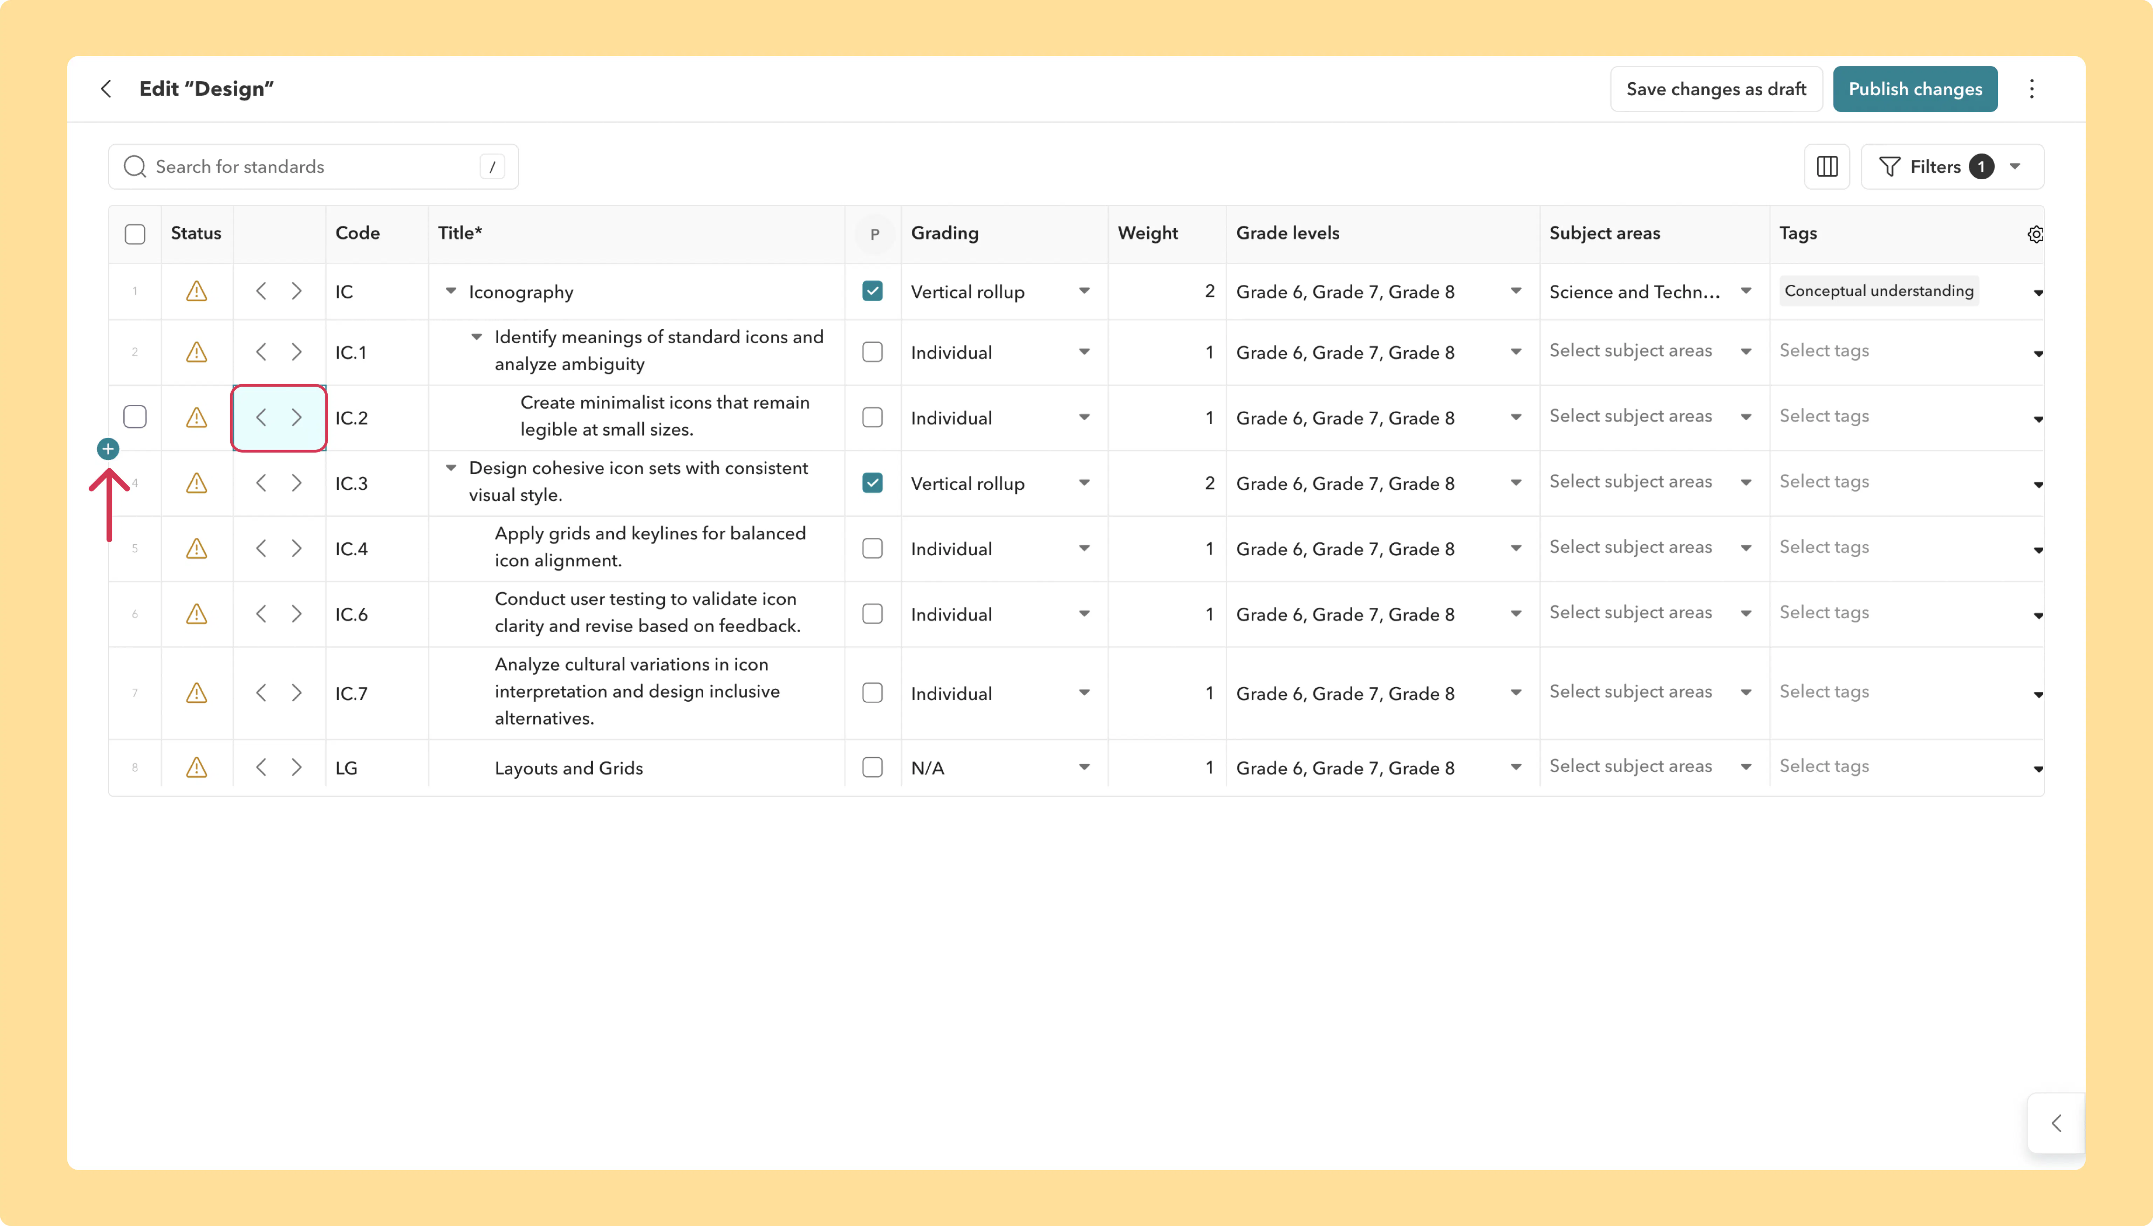
Task: Check the P checkbox for Layouts and Grids
Action: tap(873, 768)
